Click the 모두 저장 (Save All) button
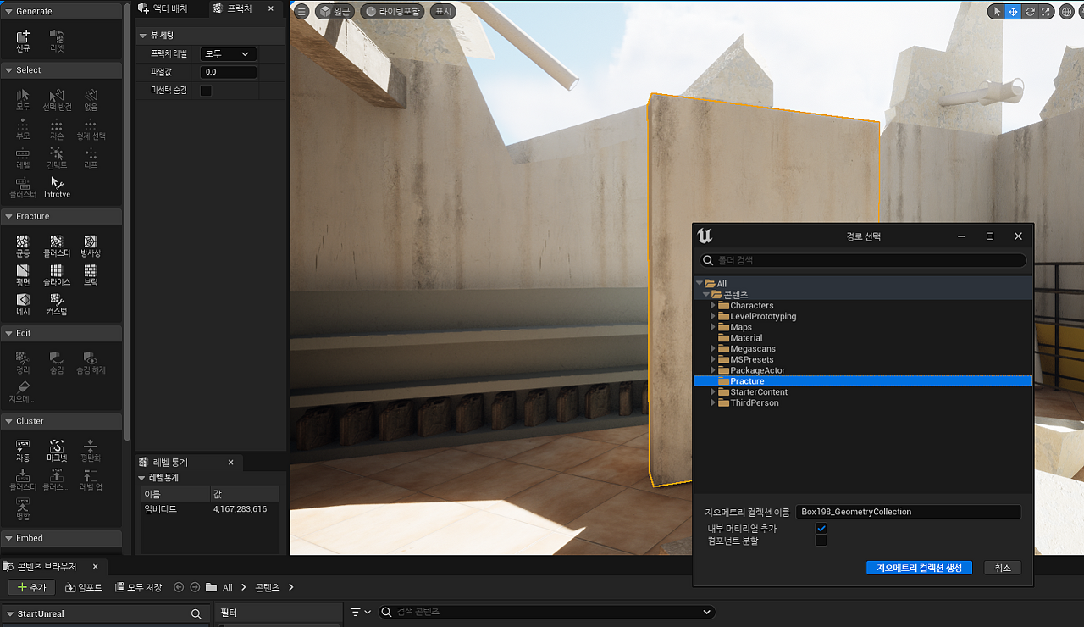Viewport: 1084px width, 627px height. tap(138, 587)
